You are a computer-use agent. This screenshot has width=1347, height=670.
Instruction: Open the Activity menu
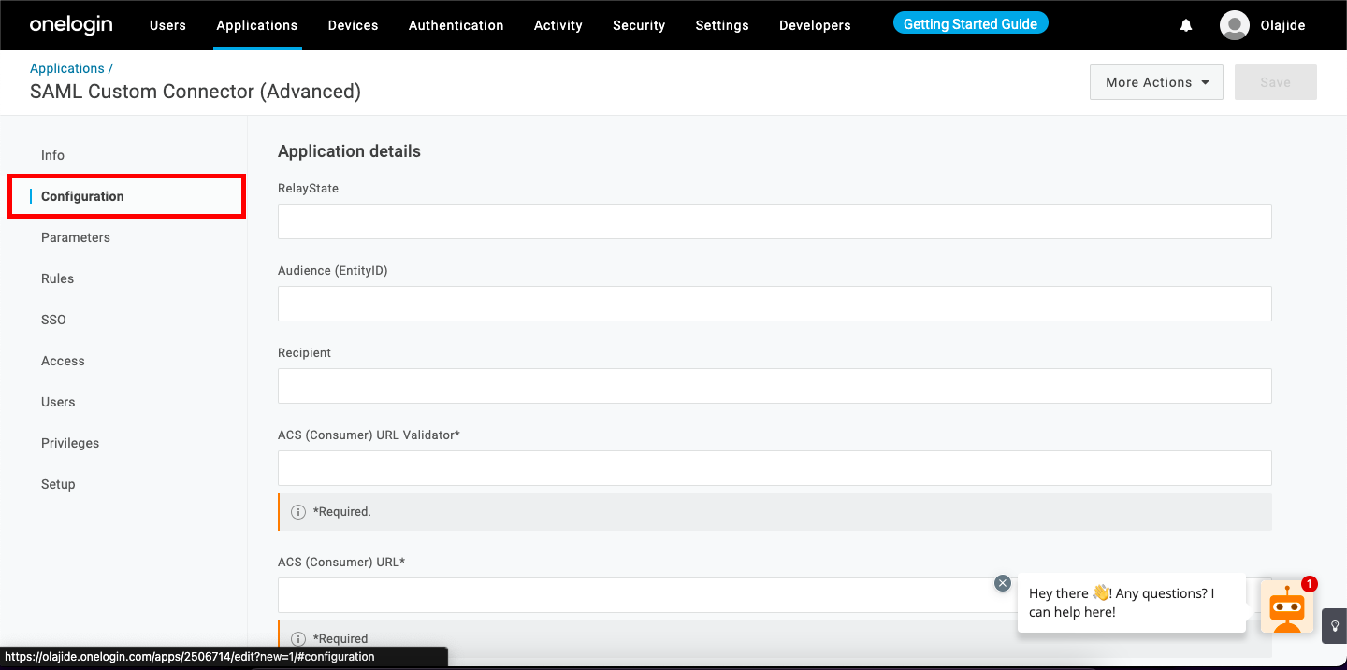(x=558, y=25)
